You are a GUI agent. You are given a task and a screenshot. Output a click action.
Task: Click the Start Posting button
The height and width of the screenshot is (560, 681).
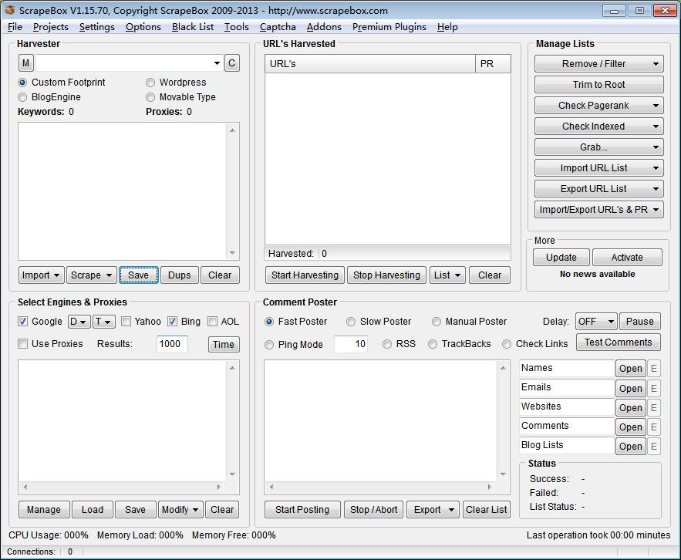point(302,510)
